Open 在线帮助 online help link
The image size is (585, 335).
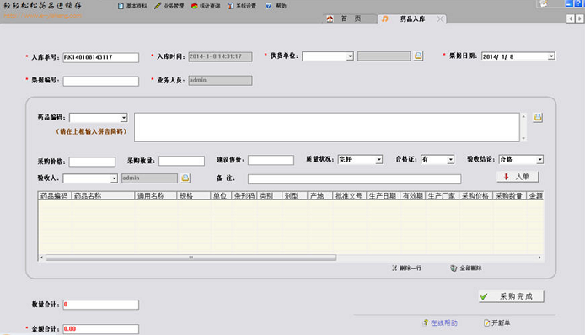pyautogui.click(x=444, y=322)
